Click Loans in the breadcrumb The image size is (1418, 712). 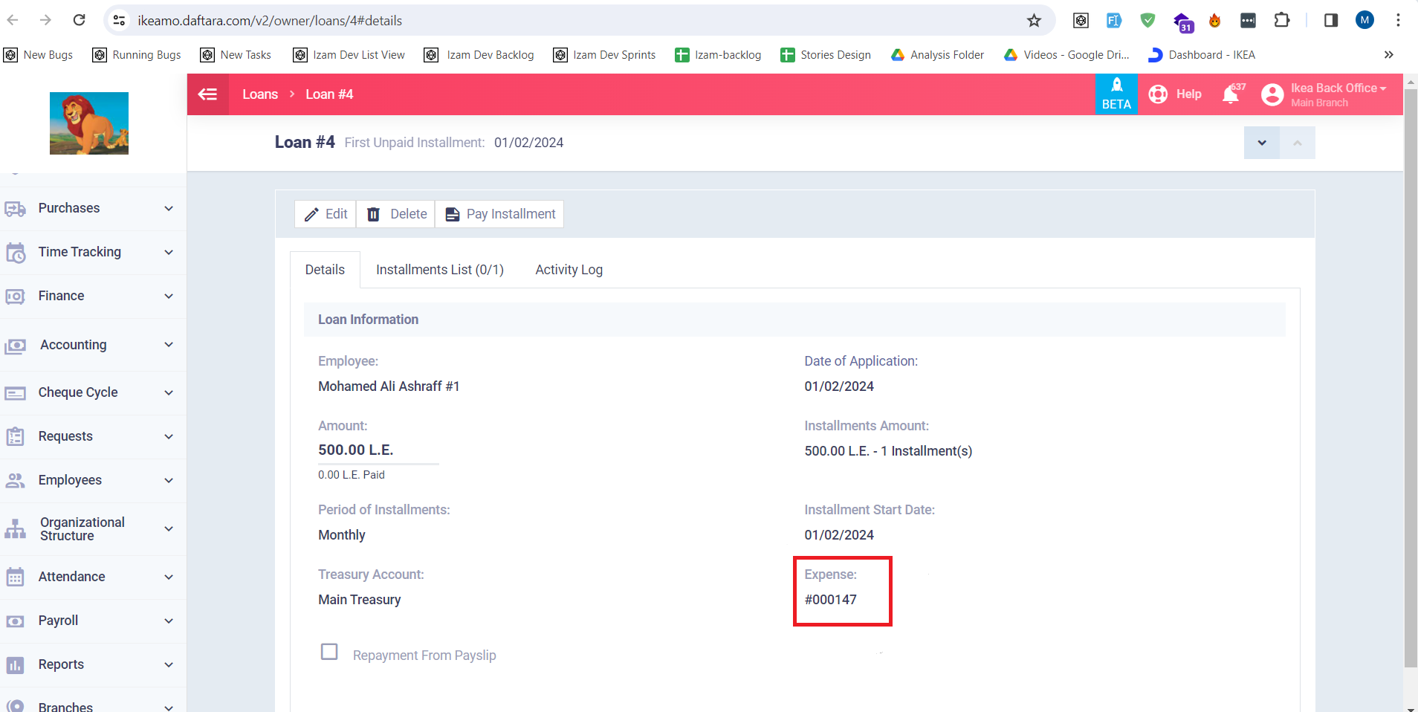pos(260,94)
